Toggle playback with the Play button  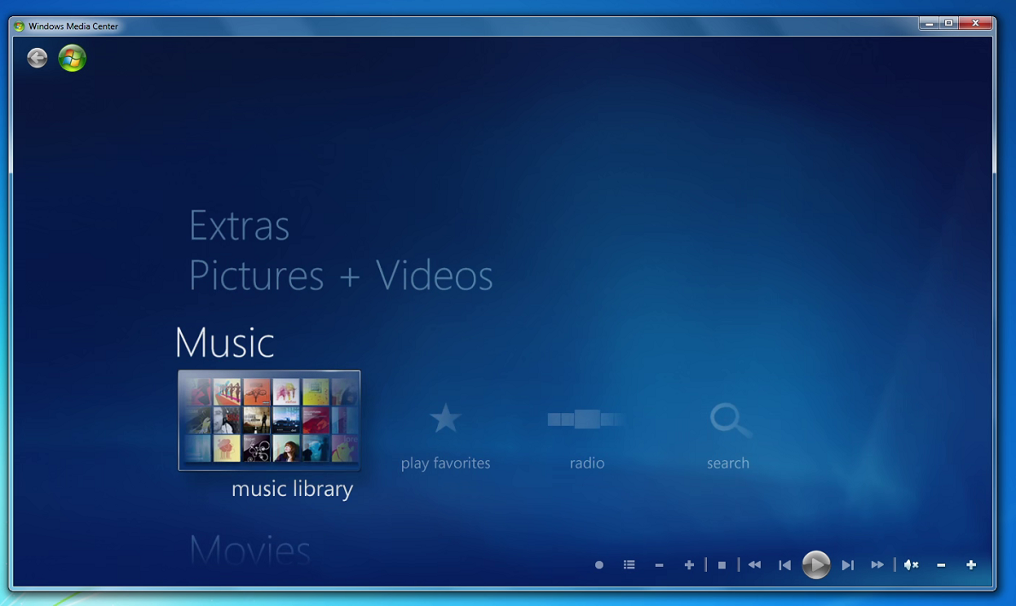pyautogui.click(x=816, y=564)
